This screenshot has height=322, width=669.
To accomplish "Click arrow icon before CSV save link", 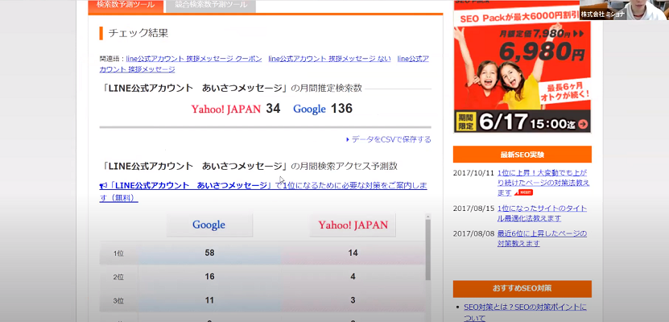I will pos(348,139).
